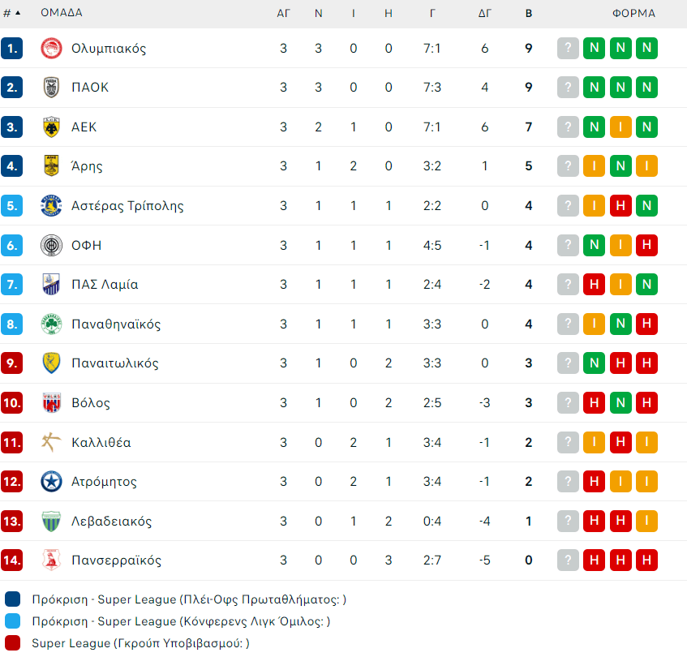Click the Ολυμπιακός club logo
The image size is (687, 657).
[51, 49]
